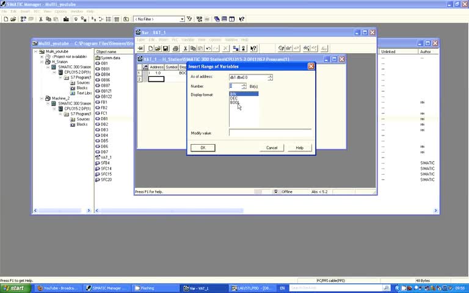Image resolution: width=469 pixels, height=293 pixels.
Task: Collapse the Multi_youtube project tree root
Action: click(x=35, y=51)
